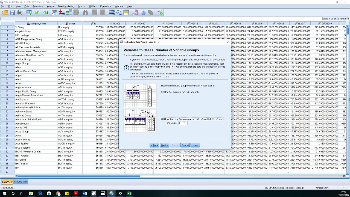350x197 pixels.
Task: Click the Use Variable Sets circles icon
Action: pos(143,12)
